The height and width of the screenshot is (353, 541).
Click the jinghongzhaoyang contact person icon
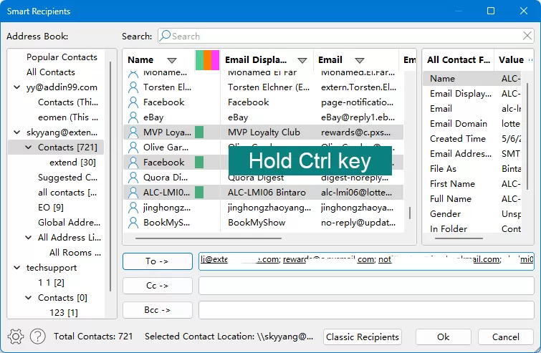click(x=133, y=208)
